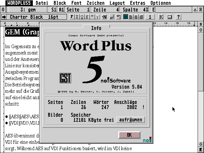This screenshot has width=204, height=153.
Task: Click the GST logo in dialog
Action: click(65, 78)
